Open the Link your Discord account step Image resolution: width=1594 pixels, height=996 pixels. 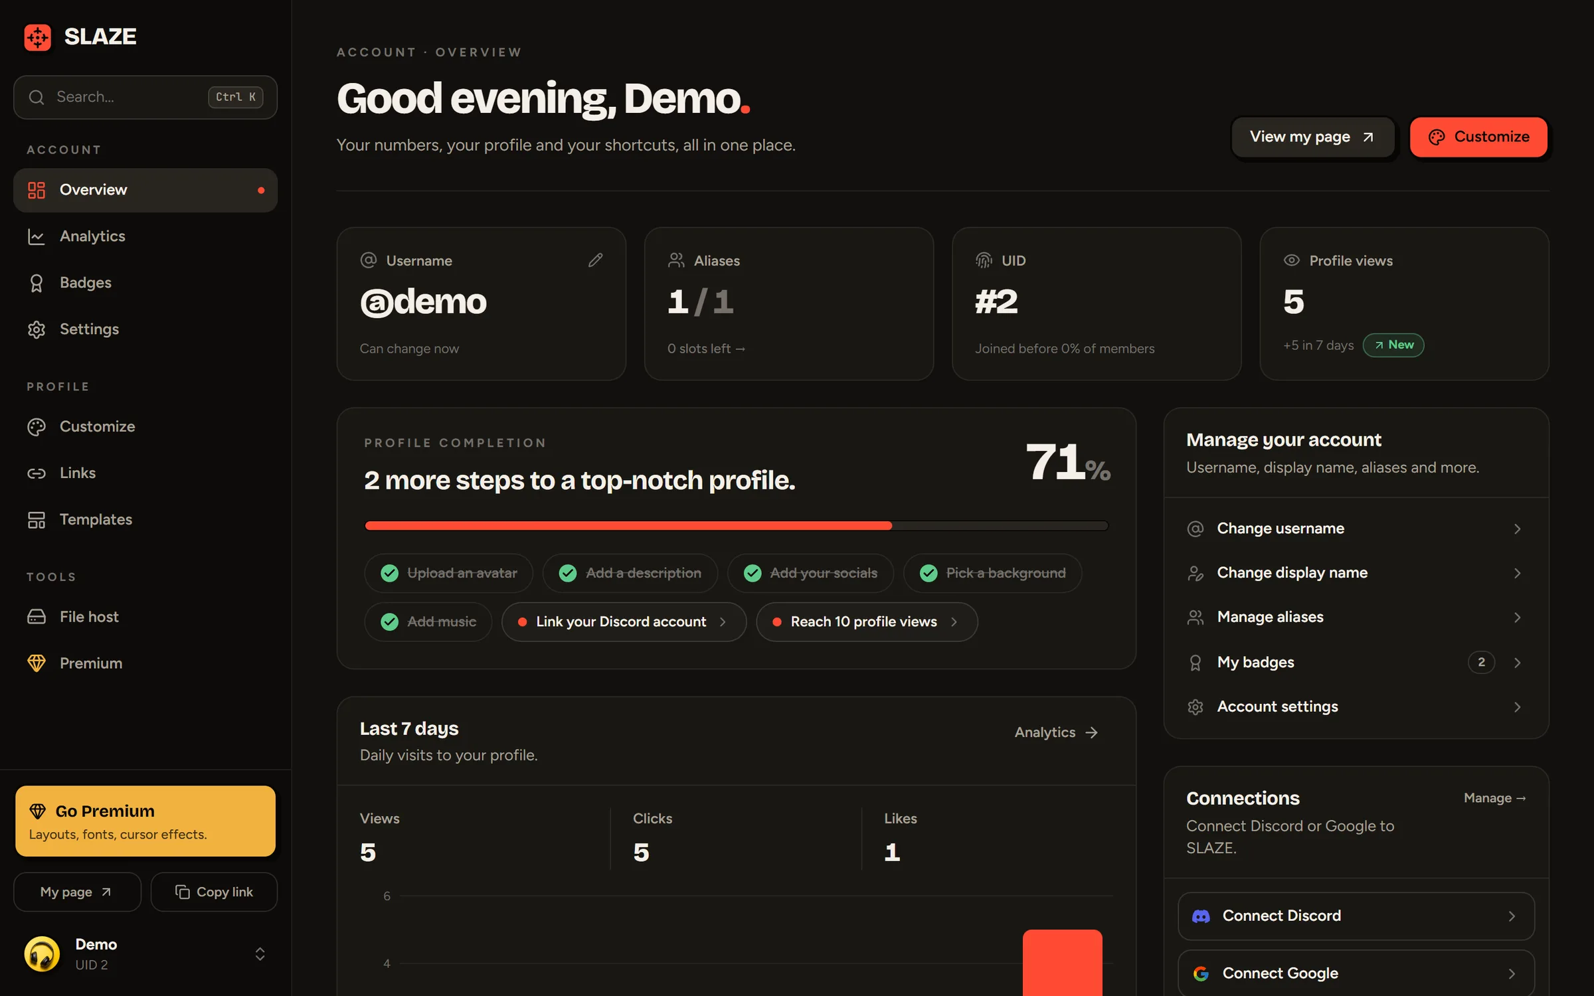pos(624,622)
